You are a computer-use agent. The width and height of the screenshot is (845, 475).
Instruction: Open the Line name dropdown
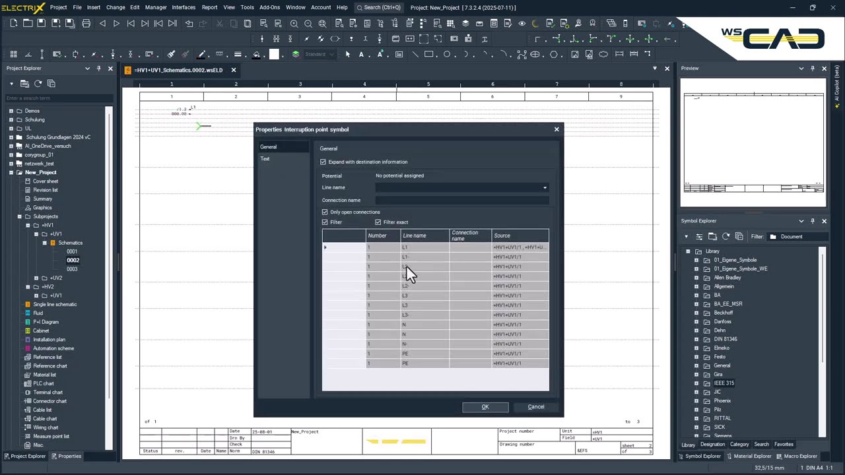pyautogui.click(x=545, y=187)
